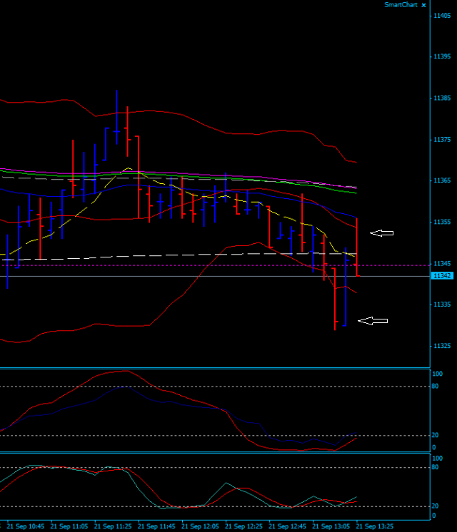Viewport: 457px width, 532px height.
Task: Click the 21 Sep 12:45 time label
Action: [x=287, y=526]
